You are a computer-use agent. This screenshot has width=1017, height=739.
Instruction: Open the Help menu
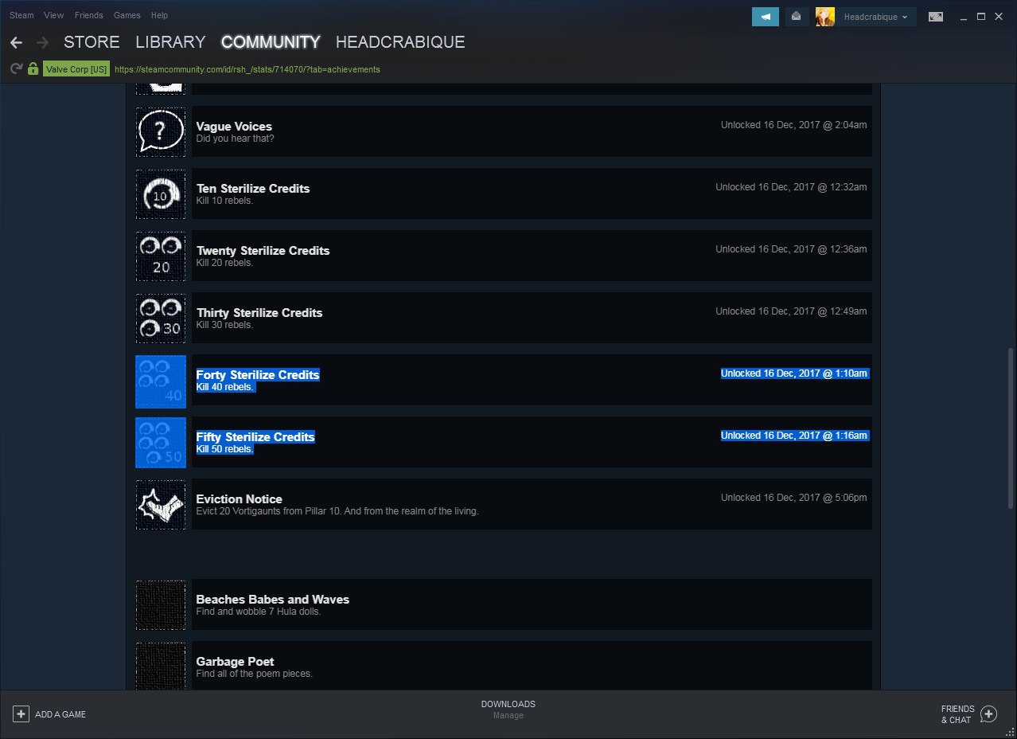pos(159,15)
